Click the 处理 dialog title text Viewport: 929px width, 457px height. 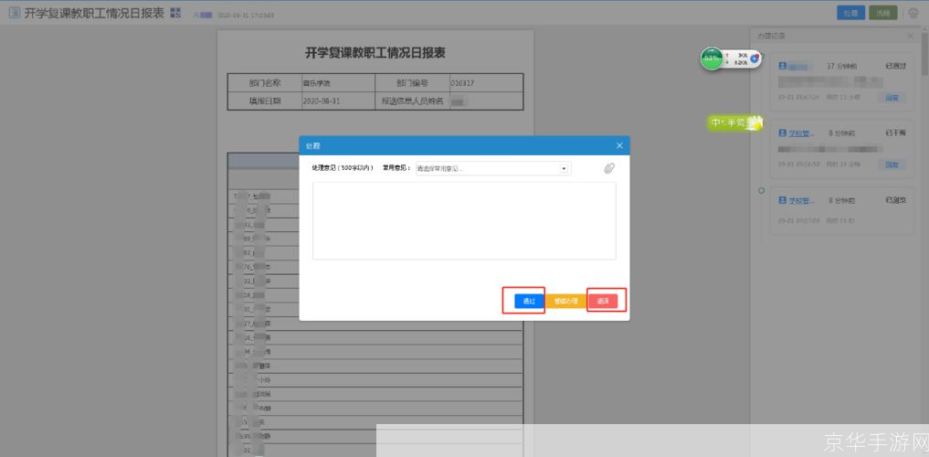tap(312, 145)
